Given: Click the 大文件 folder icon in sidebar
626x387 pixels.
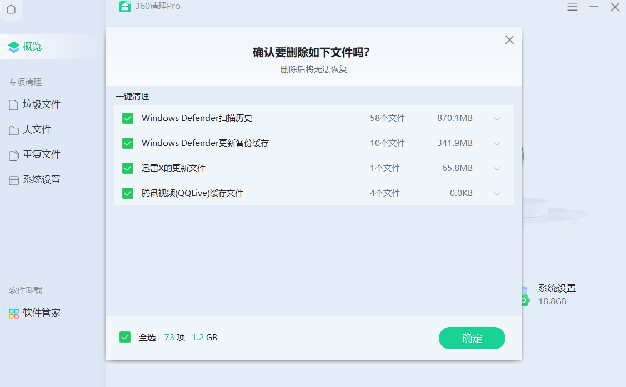Looking at the screenshot, I should [x=14, y=130].
